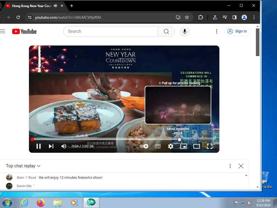Click Devin Ma's chat avatar
This screenshot has width=277, height=208.
[9, 186]
